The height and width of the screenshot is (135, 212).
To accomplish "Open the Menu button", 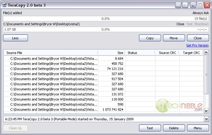I will pos(198,128).
